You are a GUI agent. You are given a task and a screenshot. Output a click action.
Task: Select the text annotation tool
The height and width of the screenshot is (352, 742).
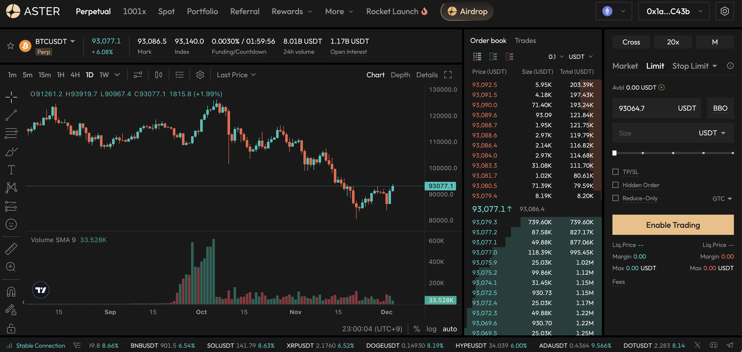click(x=11, y=169)
